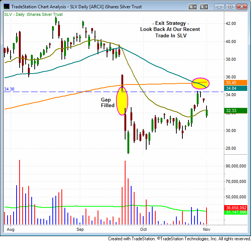Screen dimensions: 251x241
Task: Click the TradeStation app icon in the title bar
Action: coord(6,6)
